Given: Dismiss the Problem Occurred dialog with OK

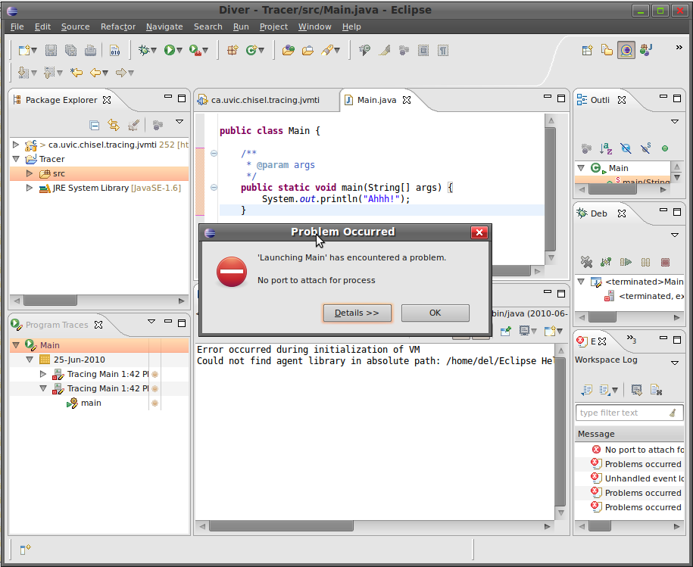Looking at the screenshot, I should (435, 313).
